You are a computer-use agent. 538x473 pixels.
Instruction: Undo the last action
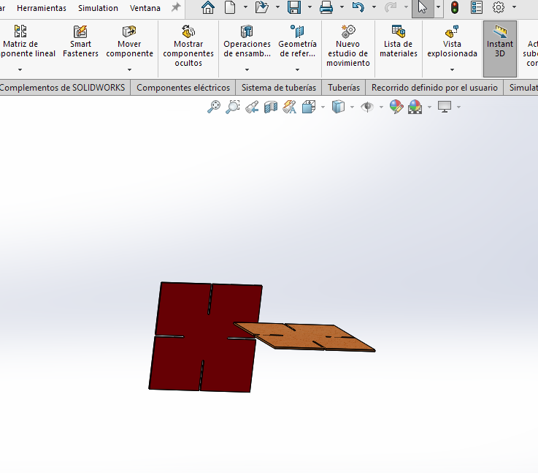tap(358, 7)
